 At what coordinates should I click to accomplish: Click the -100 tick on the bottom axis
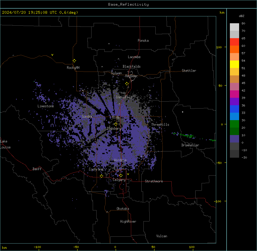pyautogui.click(x=37, y=247)
